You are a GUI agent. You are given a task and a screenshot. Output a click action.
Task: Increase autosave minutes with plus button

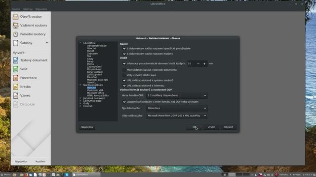[x=204, y=63]
